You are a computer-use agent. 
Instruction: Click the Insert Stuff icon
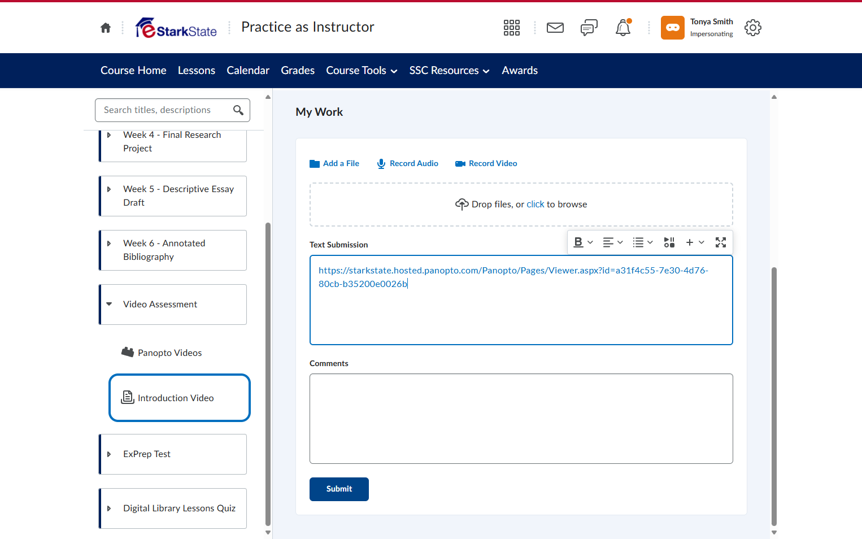point(669,242)
